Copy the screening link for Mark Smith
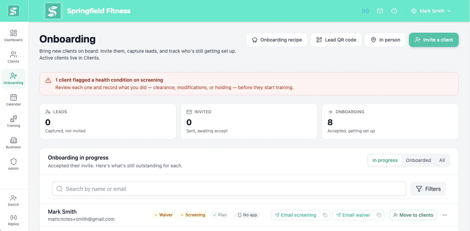This screenshot has height=231, width=470. point(325,215)
